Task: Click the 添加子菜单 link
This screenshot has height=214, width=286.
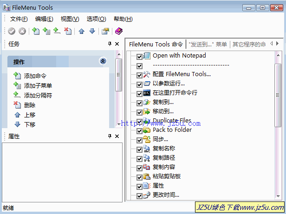Action: [x=38, y=85]
